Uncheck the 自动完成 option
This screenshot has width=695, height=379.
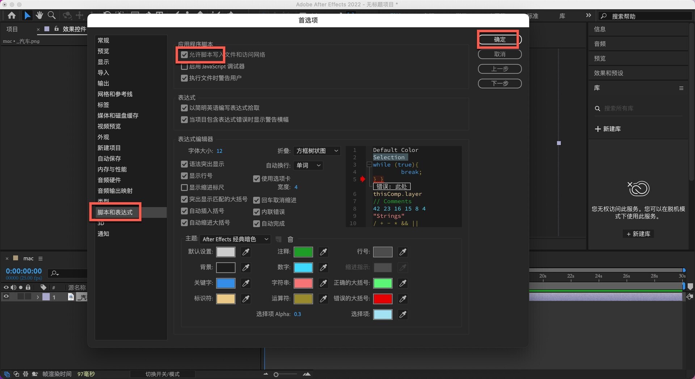(x=257, y=224)
